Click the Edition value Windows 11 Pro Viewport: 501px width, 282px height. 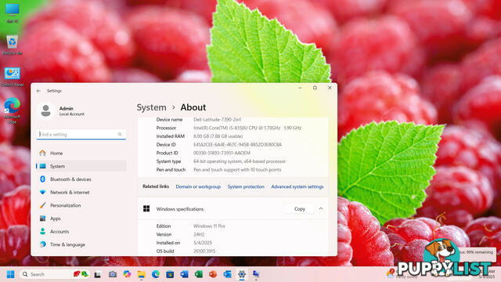point(209,226)
